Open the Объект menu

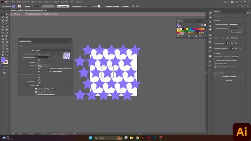(x=33, y=2)
